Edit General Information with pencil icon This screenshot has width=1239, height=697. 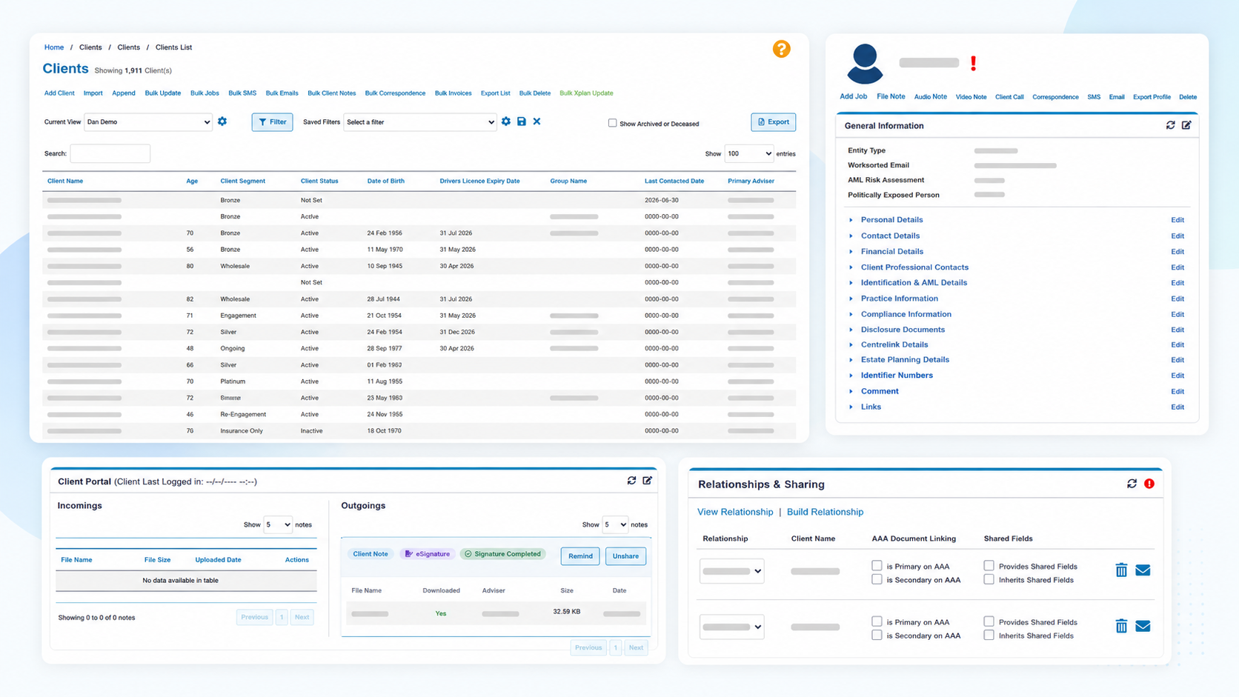[1186, 125]
